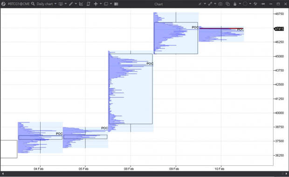Open the link chain icon in toolbar

click(210, 4)
